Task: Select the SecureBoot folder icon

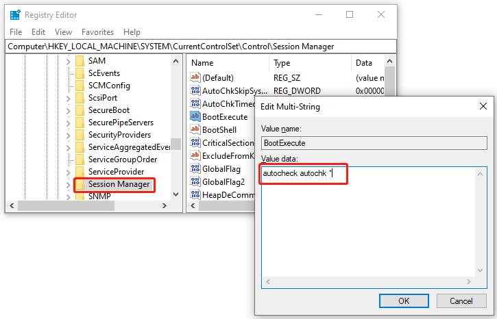Action: tap(80, 110)
